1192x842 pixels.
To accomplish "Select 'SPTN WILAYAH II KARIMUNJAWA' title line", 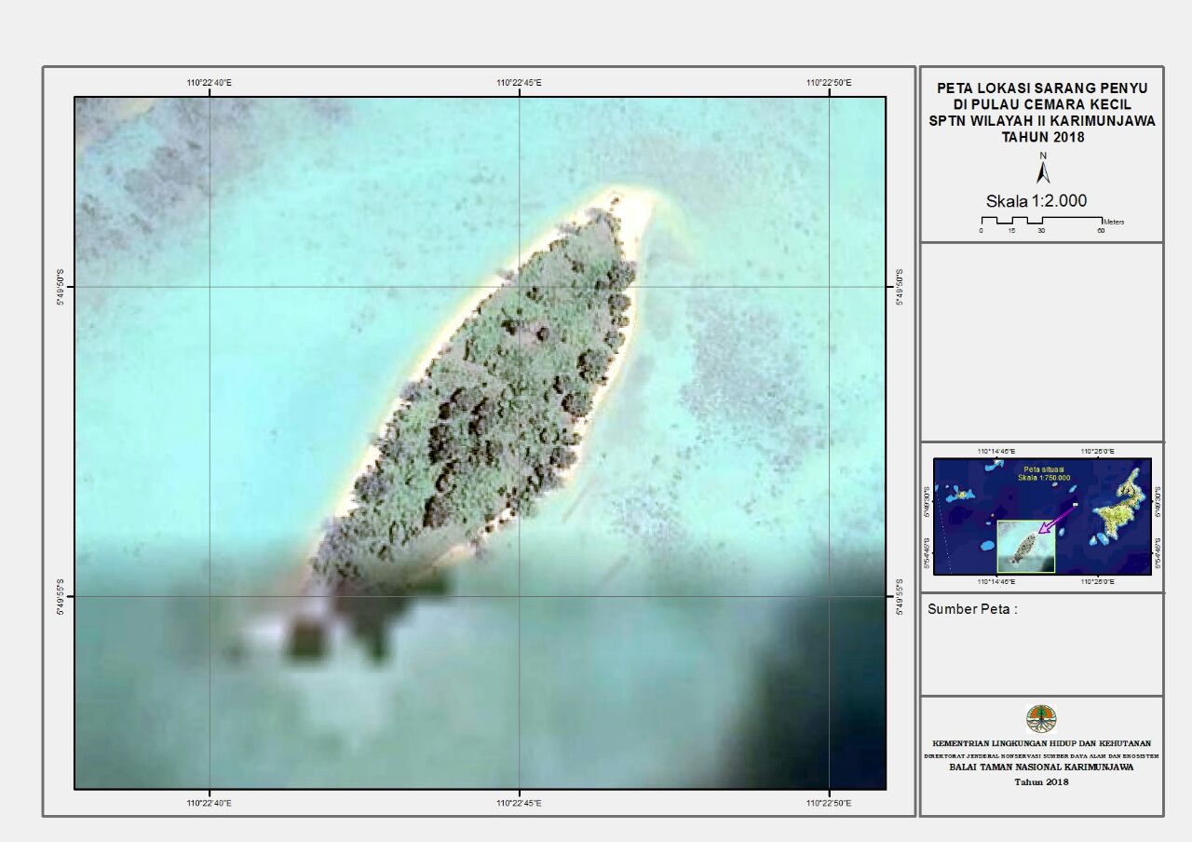I will [x=1042, y=121].
